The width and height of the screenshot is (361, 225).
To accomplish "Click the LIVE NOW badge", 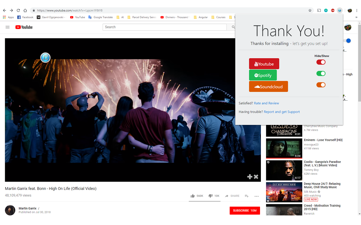I will 311,199.
